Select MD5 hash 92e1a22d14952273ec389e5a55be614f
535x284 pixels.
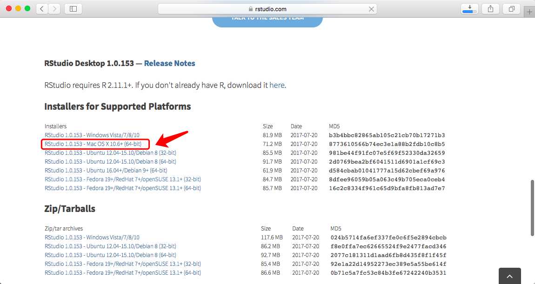(x=388, y=264)
